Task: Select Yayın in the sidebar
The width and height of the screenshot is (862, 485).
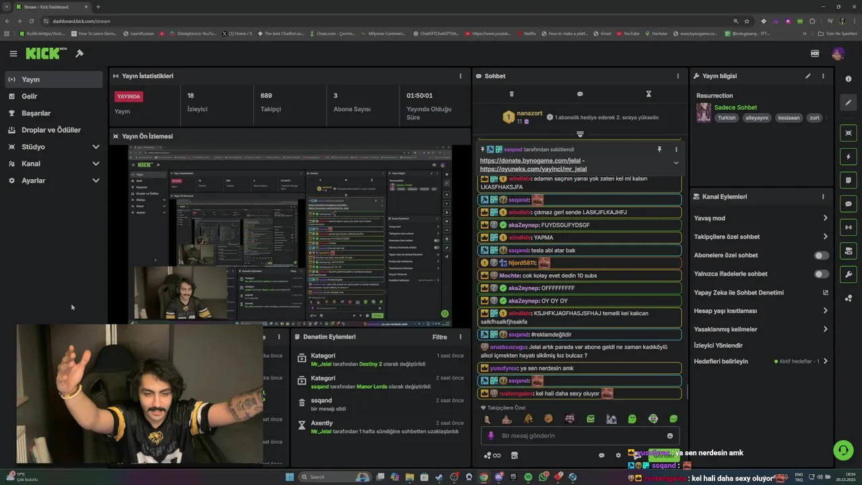Action: 53,79
